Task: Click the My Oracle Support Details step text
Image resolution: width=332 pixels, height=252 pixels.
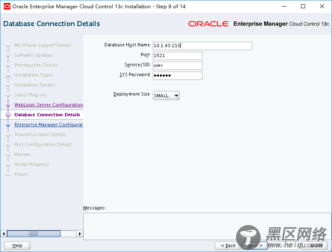Action: [x=43, y=45]
